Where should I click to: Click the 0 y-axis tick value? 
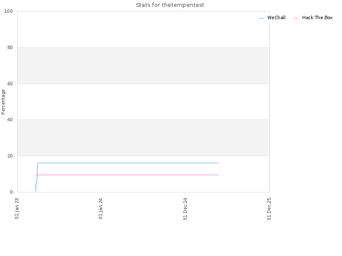point(12,192)
